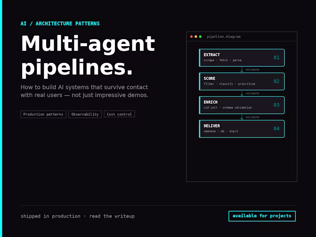
Task: Select the EXTRACT stage card
Action: [242, 57]
